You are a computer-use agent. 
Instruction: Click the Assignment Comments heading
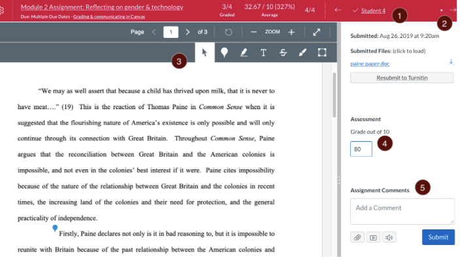click(380, 190)
